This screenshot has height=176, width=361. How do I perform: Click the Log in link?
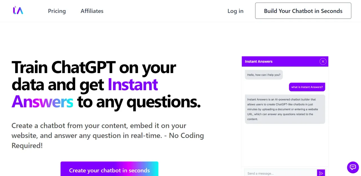coord(235,11)
